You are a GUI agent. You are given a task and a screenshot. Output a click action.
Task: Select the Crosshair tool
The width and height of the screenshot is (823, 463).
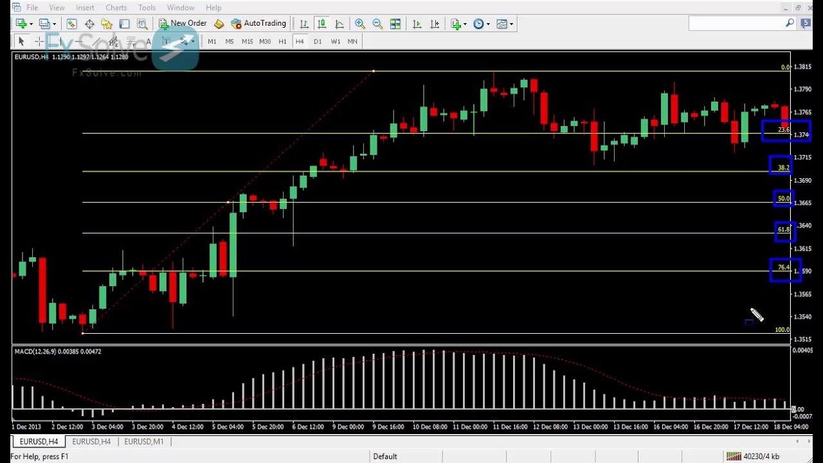coord(39,41)
